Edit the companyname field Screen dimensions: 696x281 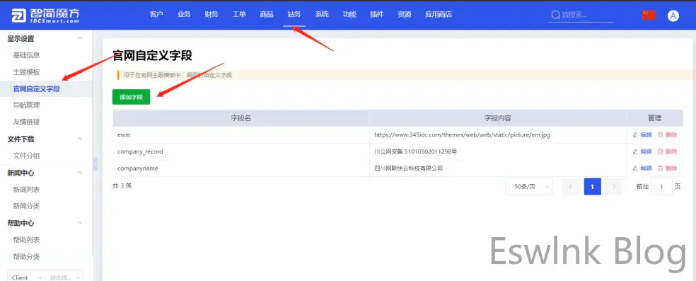[x=642, y=168]
